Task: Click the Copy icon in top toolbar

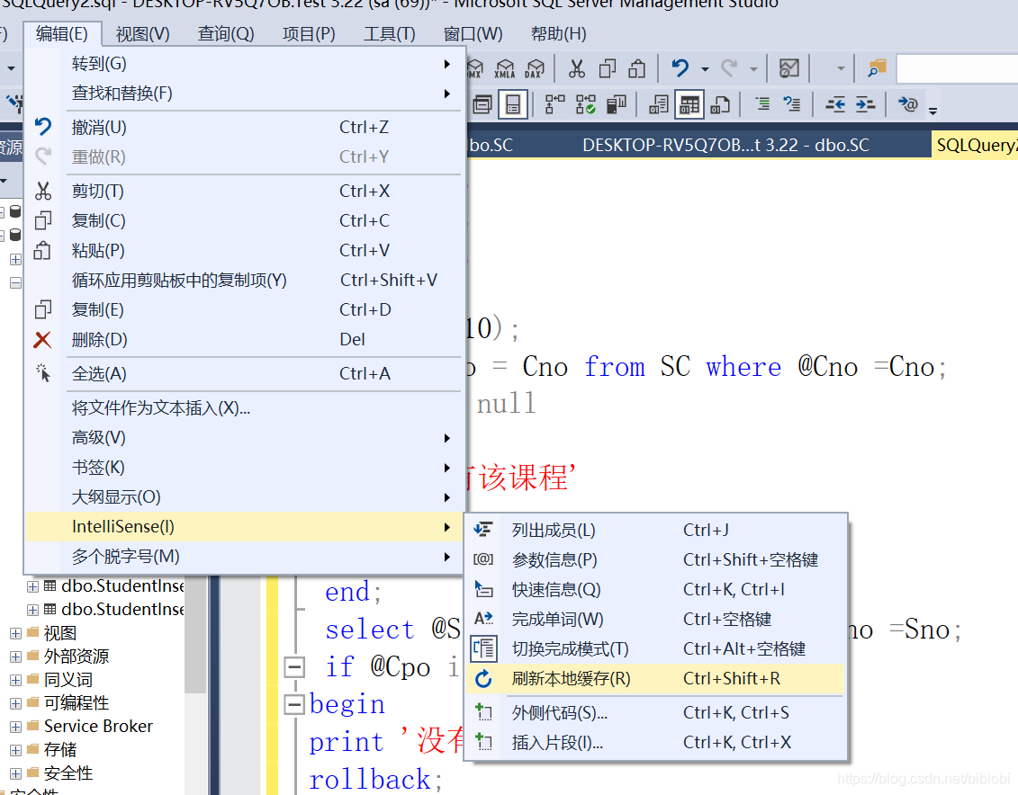Action: point(607,68)
